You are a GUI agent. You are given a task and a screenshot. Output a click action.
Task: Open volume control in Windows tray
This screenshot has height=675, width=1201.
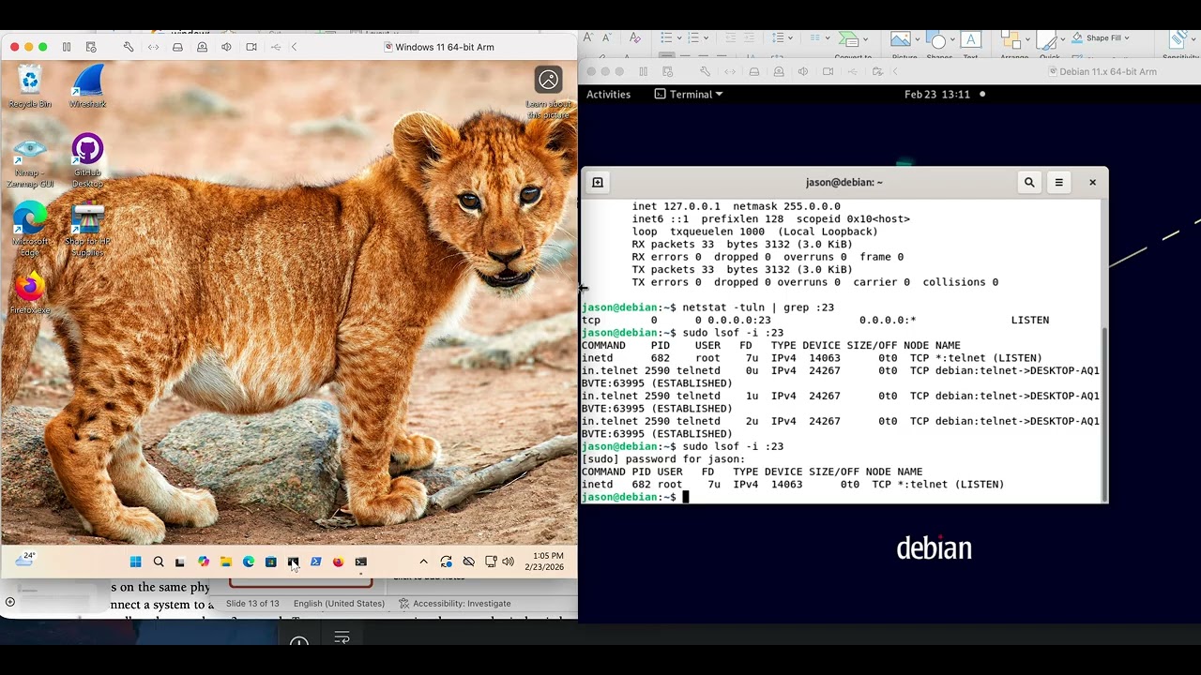coord(508,562)
